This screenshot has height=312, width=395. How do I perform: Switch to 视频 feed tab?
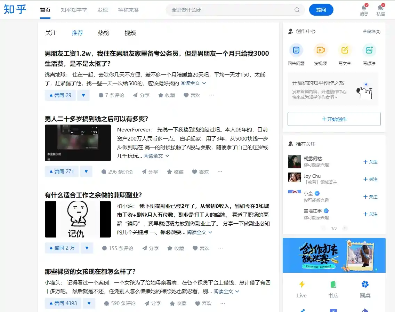pos(130,33)
